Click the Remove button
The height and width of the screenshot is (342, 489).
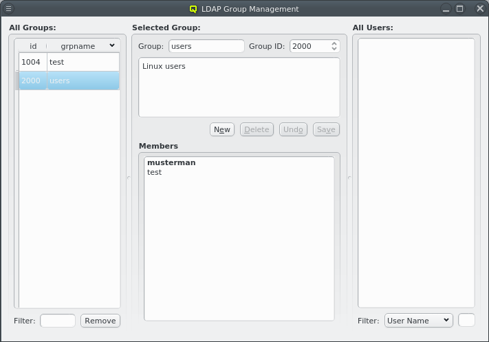tap(100, 321)
